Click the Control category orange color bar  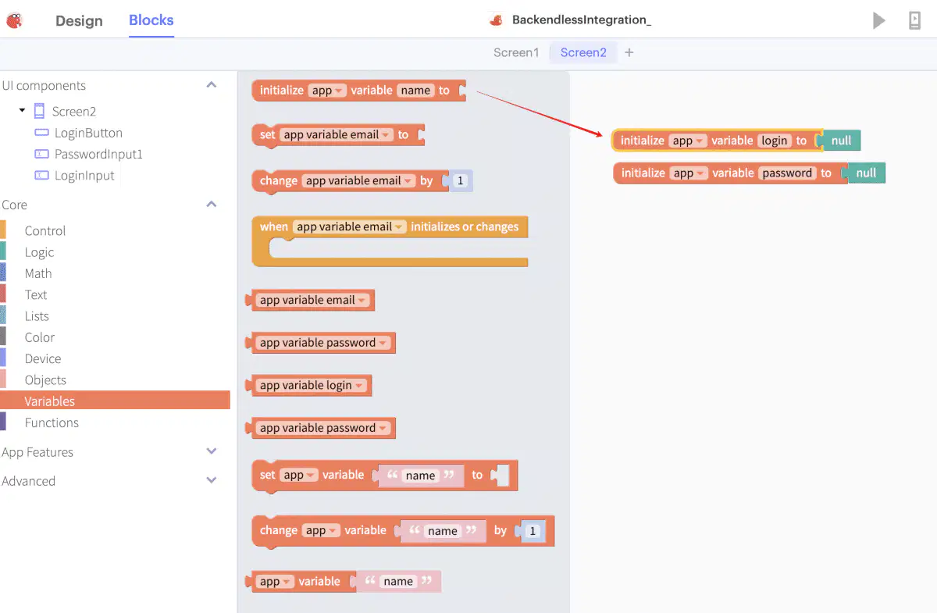point(3,230)
